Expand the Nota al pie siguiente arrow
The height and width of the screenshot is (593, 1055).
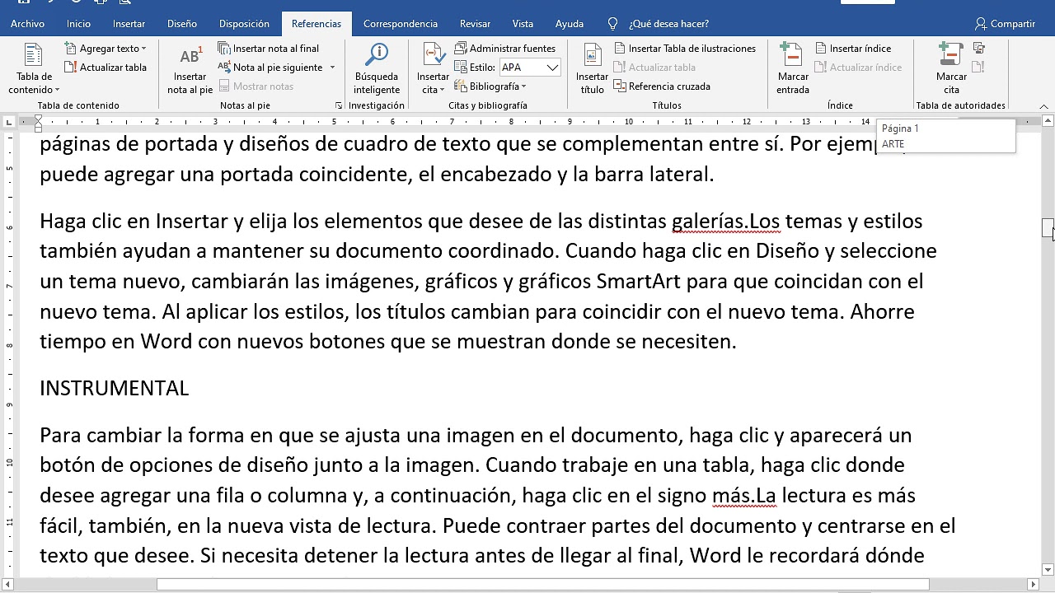pyautogui.click(x=332, y=68)
